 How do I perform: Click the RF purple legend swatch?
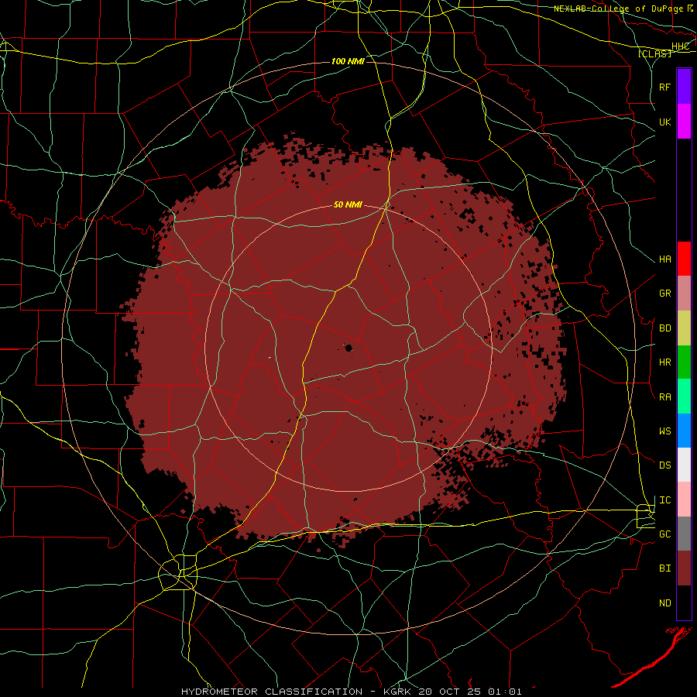(x=684, y=87)
